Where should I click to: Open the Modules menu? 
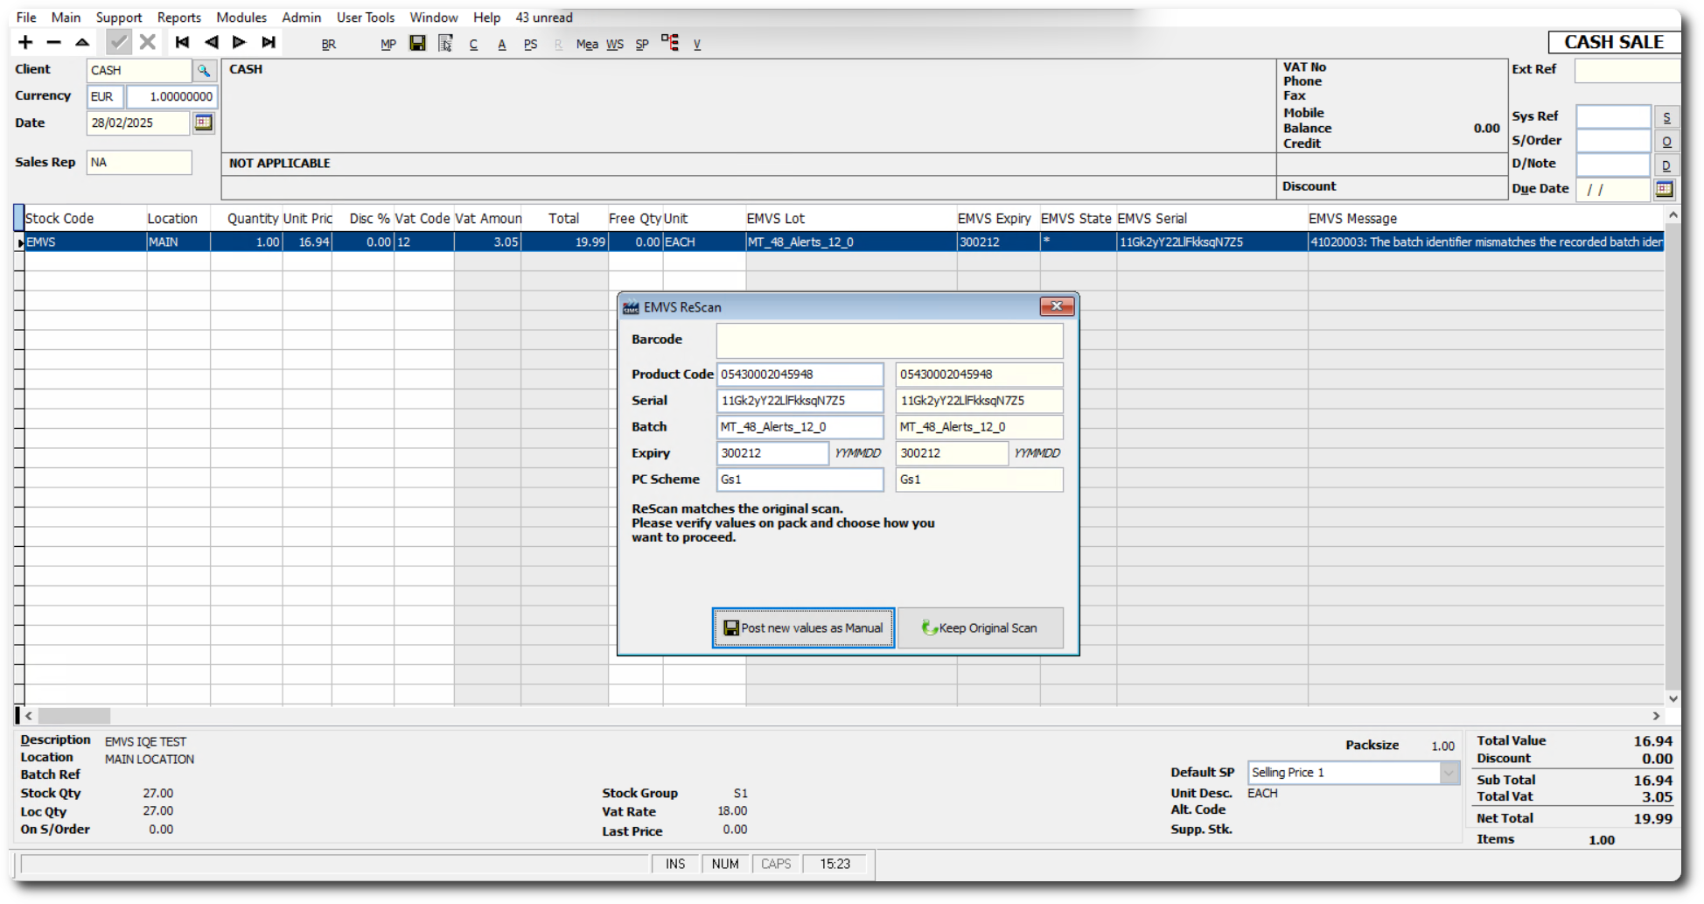241,18
